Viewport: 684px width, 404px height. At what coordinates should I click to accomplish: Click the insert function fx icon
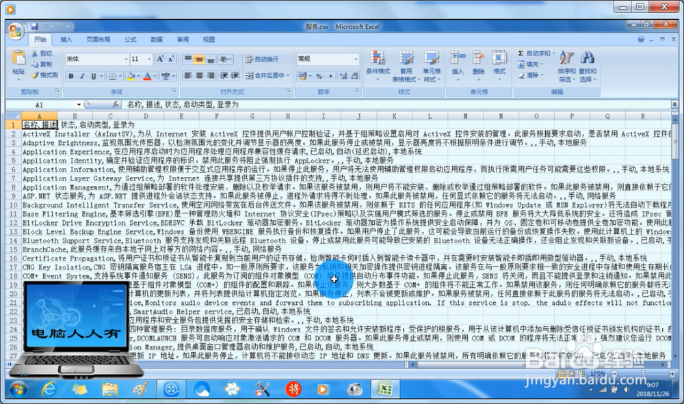116,105
